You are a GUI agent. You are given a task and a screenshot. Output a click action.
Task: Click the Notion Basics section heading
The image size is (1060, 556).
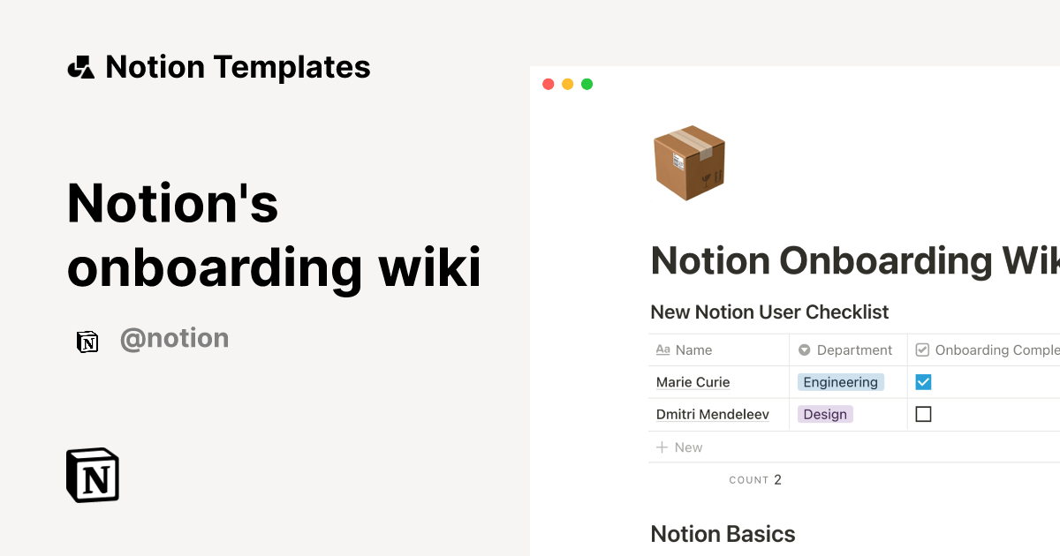coord(723,534)
